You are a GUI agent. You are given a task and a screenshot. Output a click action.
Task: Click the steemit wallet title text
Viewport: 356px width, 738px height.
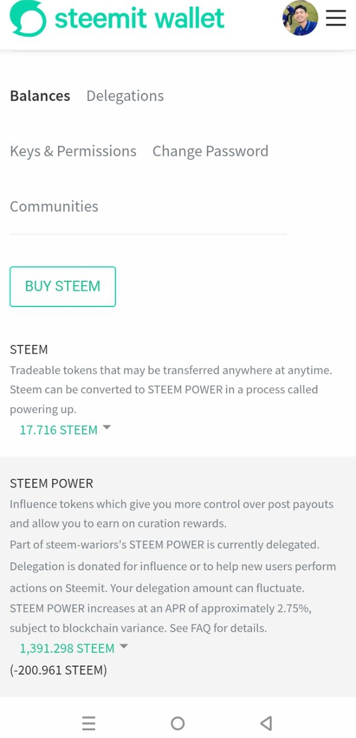click(140, 18)
